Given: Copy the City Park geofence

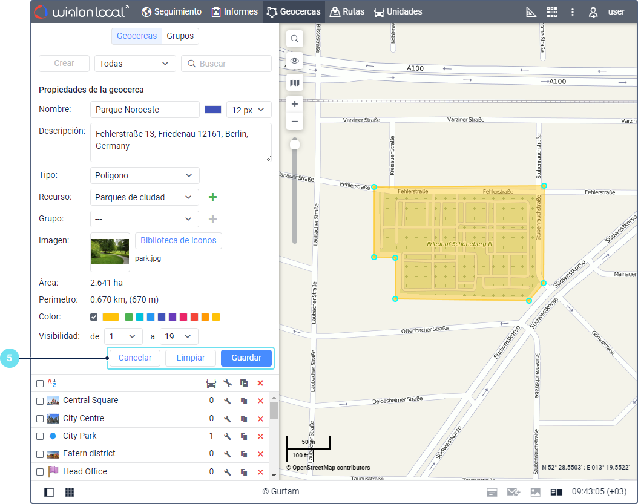Looking at the screenshot, I should [x=244, y=436].
